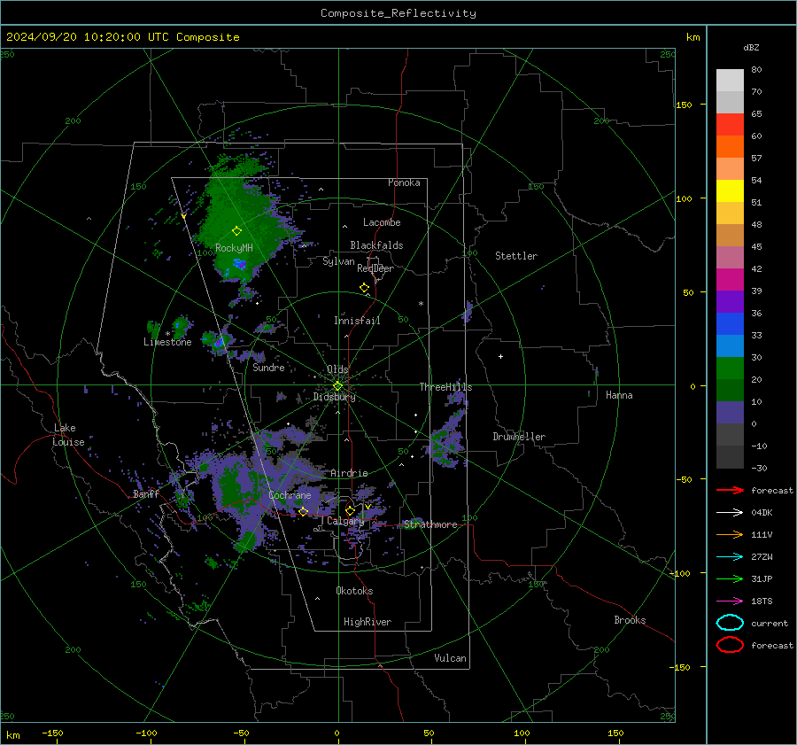
Task: Pick the blue swatch between 36 and 33
Action: pyautogui.click(x=730, y=324)
